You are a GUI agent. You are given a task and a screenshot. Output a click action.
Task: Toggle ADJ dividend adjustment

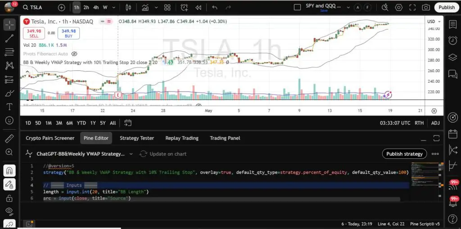tap(435, 123)
